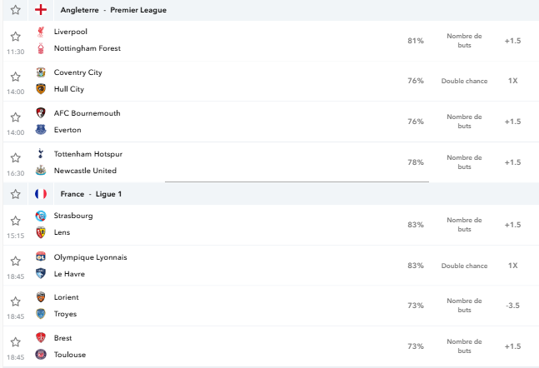Open the France - Ligue 1 header
This screenshot has height=368, width=539.
pos(91,194)
